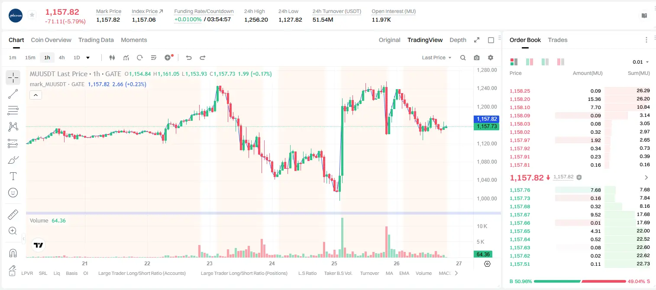Switch to the Trades tab
Image resolution: width=656 pixels, height=290 pixels.
[x=558, y=40]
